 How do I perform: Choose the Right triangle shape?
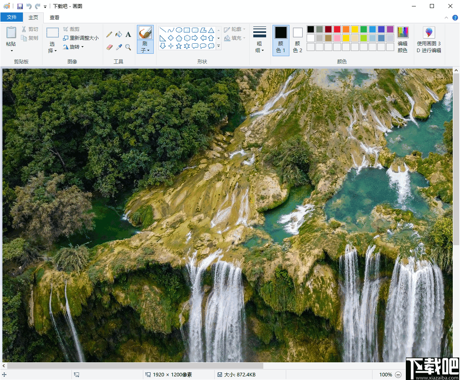163,38
